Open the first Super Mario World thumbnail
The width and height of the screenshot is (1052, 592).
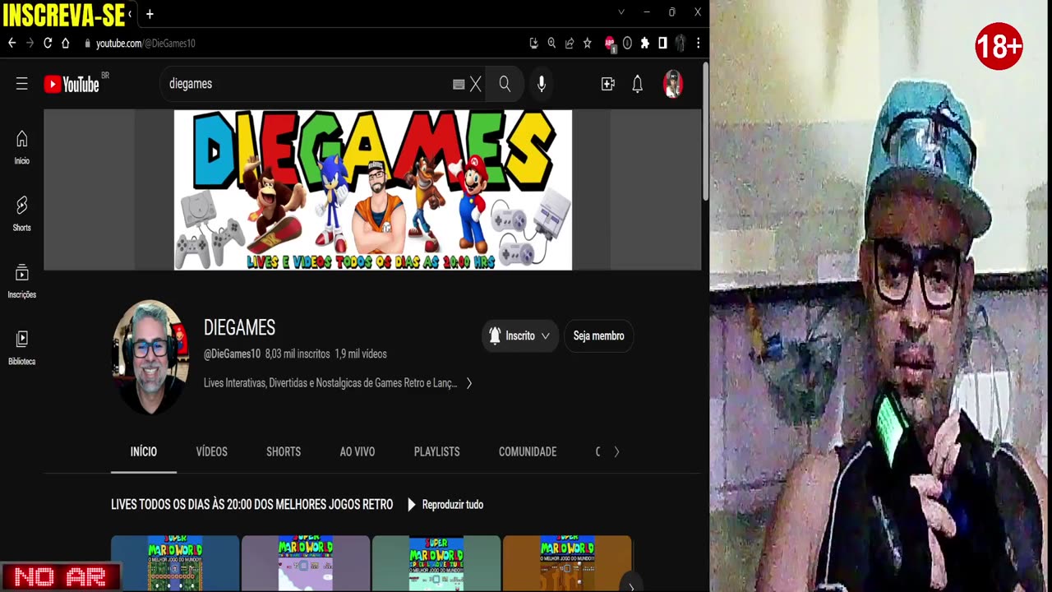175,563
